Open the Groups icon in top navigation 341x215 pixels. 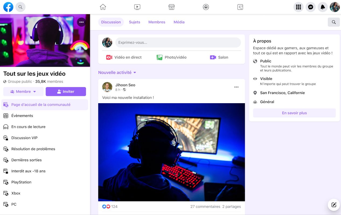pos(206,7)
